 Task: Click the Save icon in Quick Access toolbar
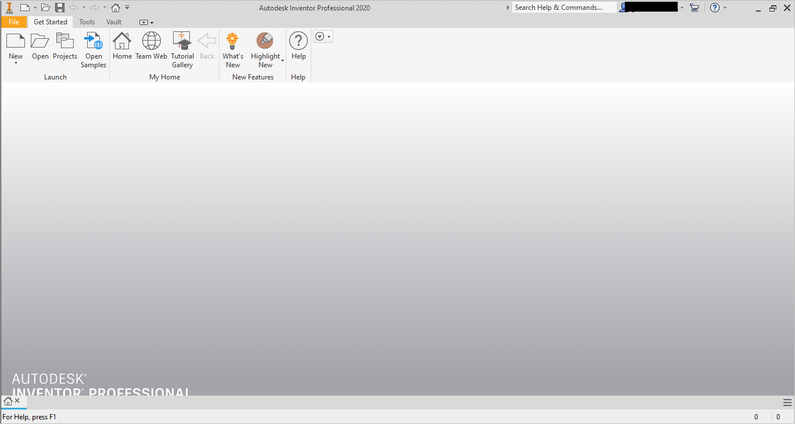pyautogui.click(x=59, y=8)
